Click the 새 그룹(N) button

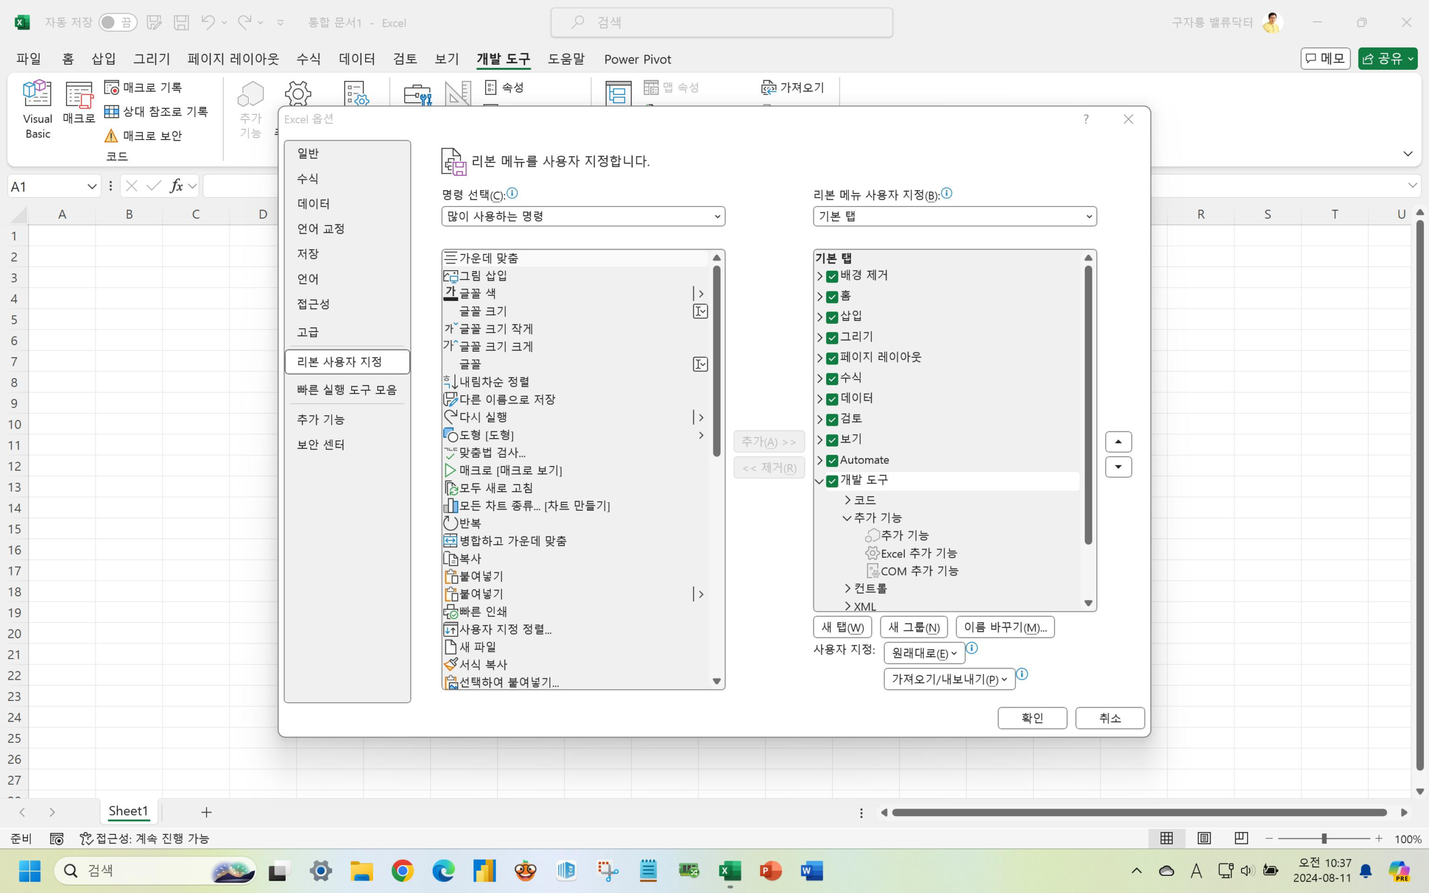pyautogui.click(x=913, y=627)
